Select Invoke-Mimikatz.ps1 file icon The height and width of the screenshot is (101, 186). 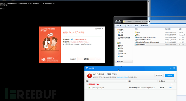pyautogui.click(x=136, y=40)
